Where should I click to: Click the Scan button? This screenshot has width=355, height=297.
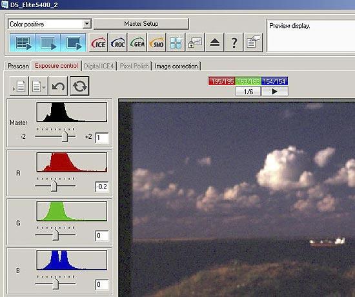click(x=73, y=43)
